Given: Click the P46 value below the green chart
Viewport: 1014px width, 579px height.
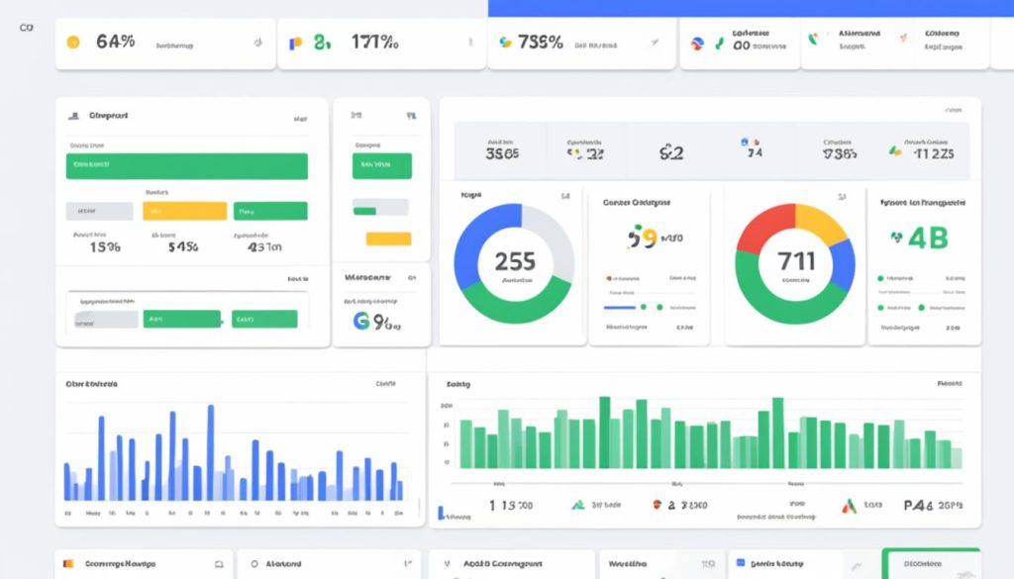Looking at the screenshot, I should coord(918,506).
